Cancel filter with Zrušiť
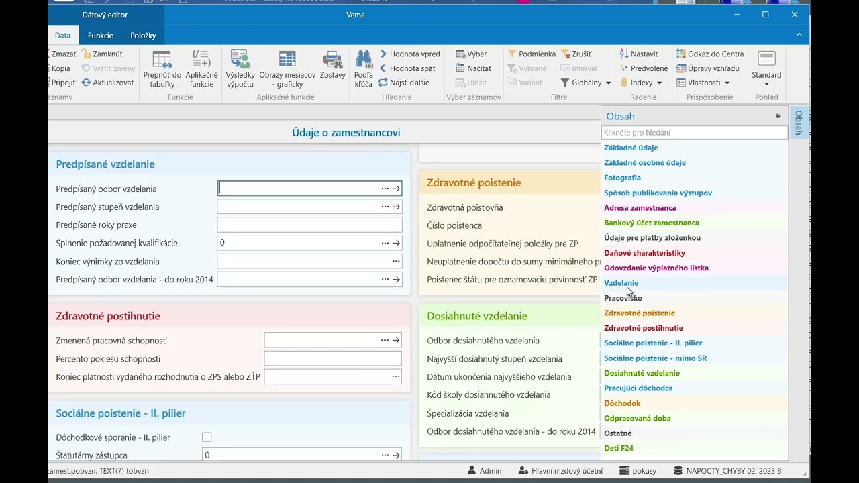 coord(576,54)
